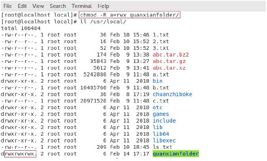Image resolution: width=267 pixels, height=161 pixels.
Task: Open the File menu
Action: (x=8, y=6)
